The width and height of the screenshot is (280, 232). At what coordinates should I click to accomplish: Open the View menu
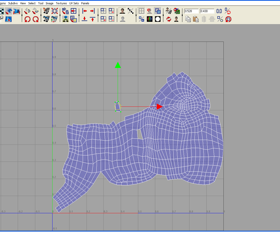[23, 3]
